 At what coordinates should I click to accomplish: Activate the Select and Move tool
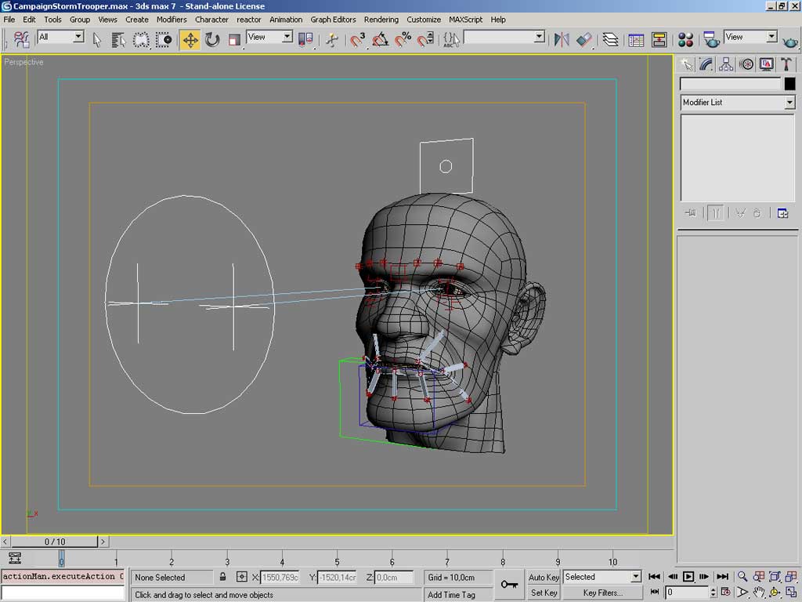point(190,39)
